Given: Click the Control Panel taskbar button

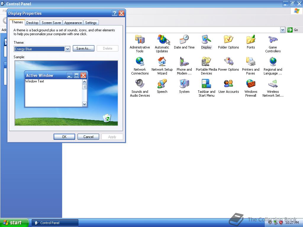Looking at the screenshot, I should [55, 223].
